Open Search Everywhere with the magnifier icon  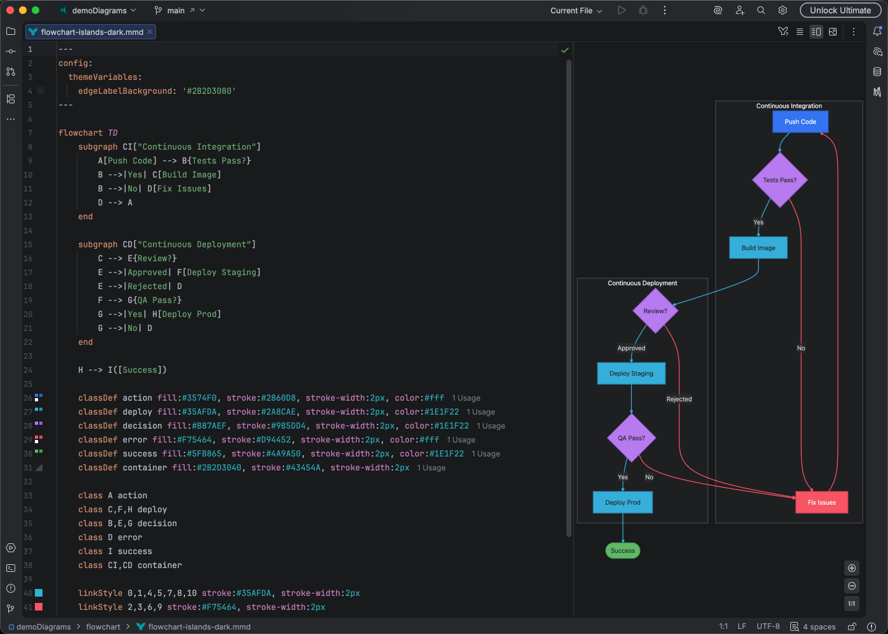pos(761,10)
